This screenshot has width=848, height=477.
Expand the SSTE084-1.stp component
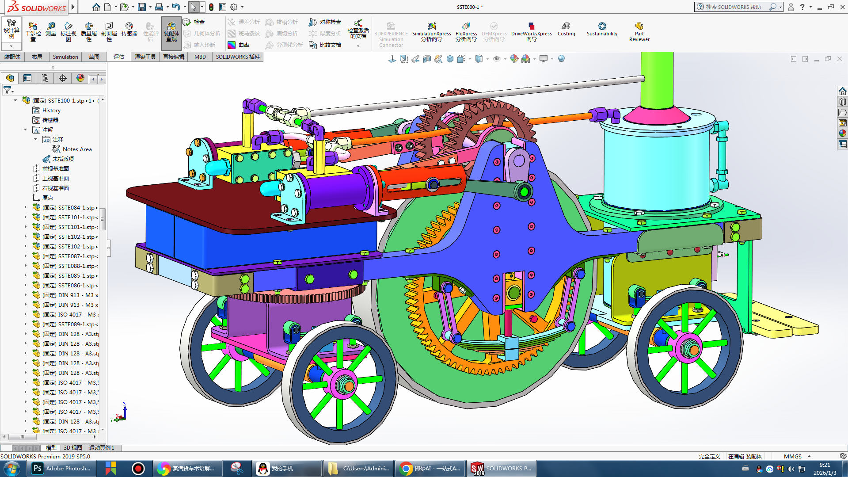pos(25,207)
